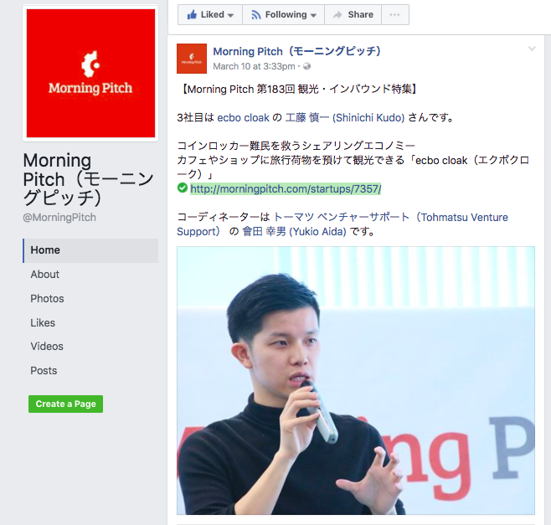551x525 pixels.
Task: Click the globe public-visibility icon on post
Action: 306,66
